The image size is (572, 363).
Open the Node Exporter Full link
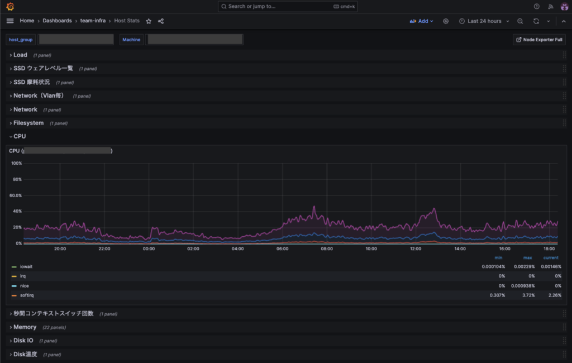539,40
